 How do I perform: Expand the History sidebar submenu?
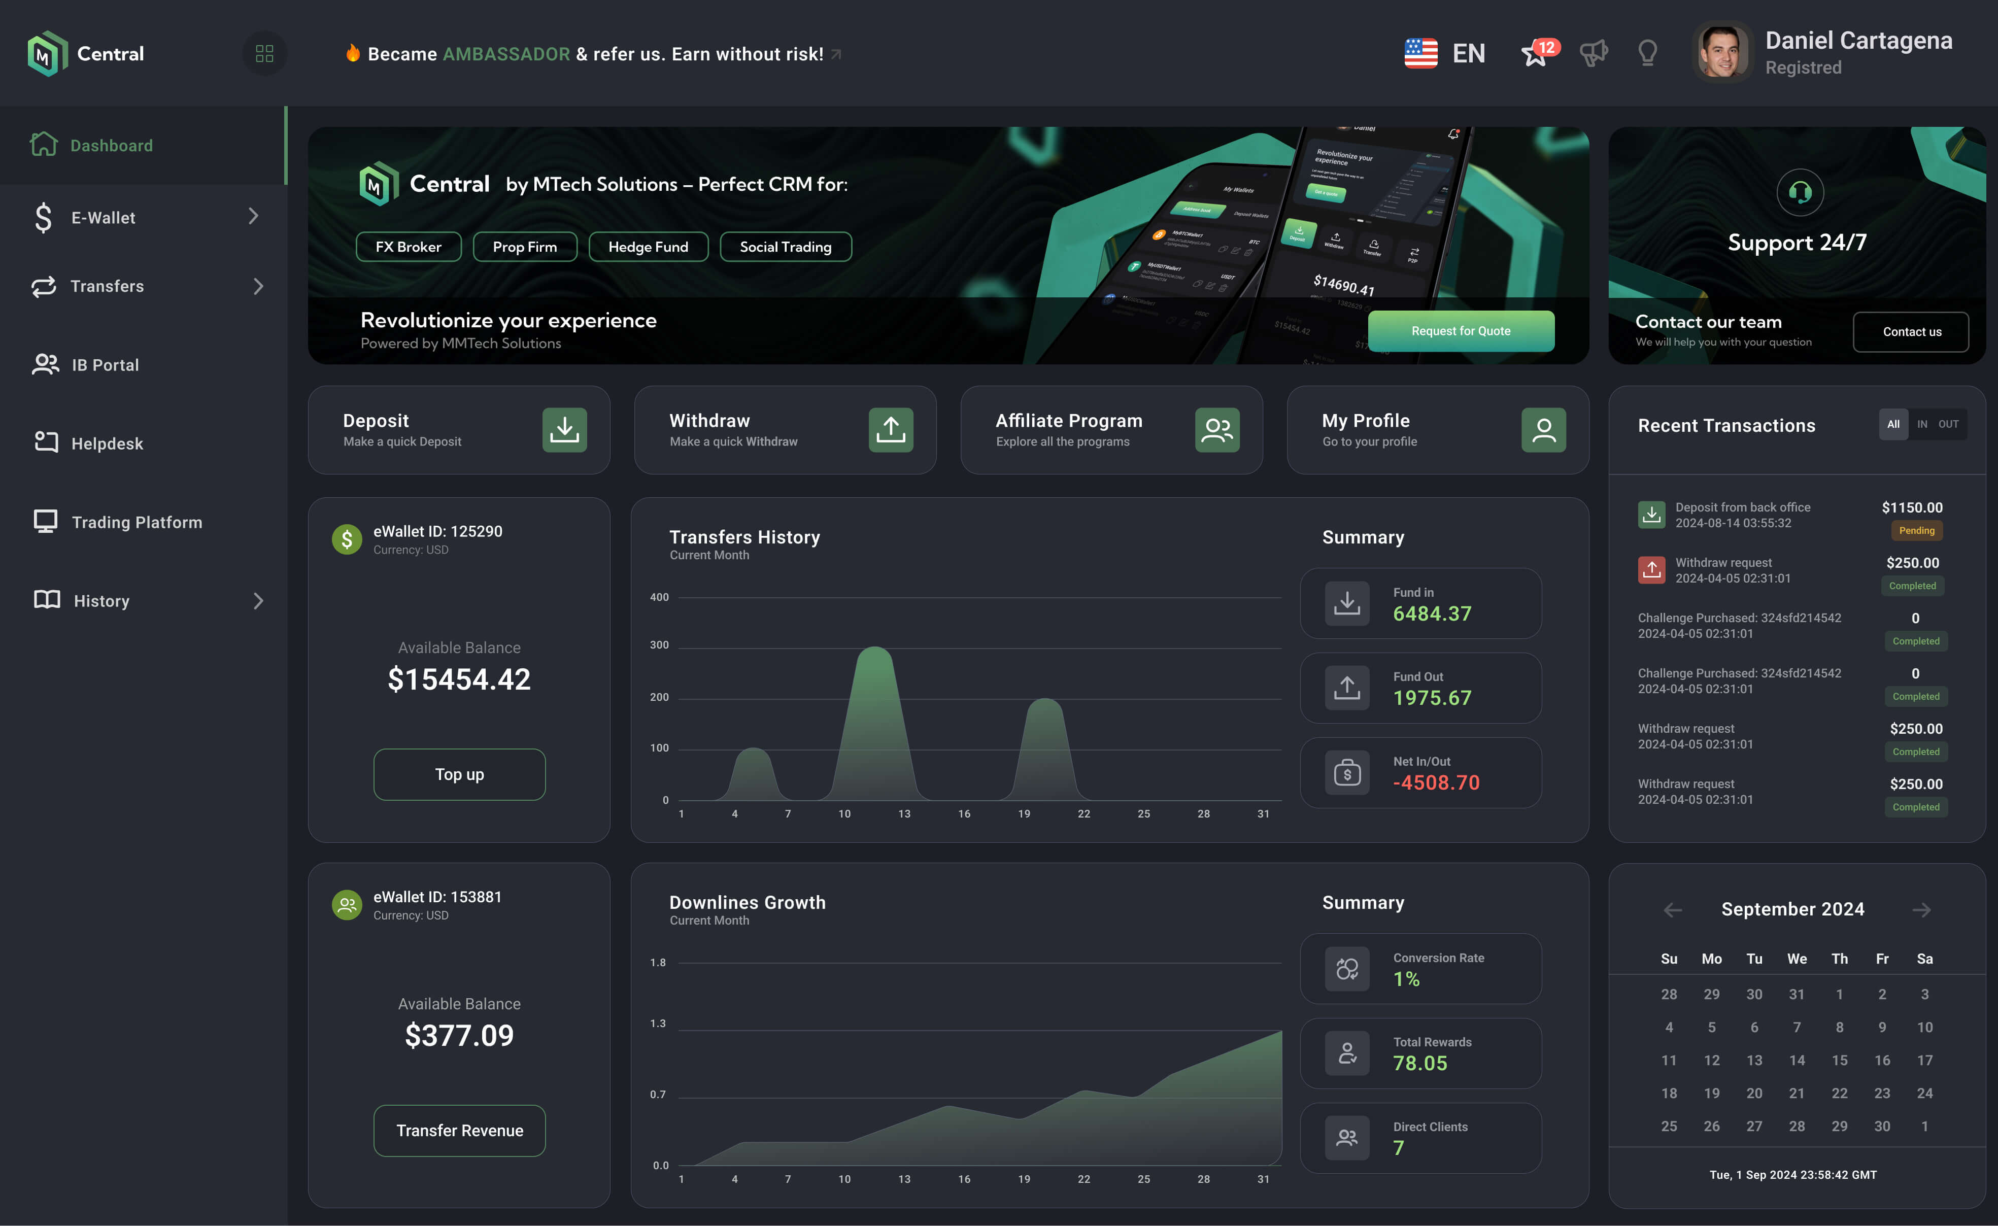click(x=258, y=601)
